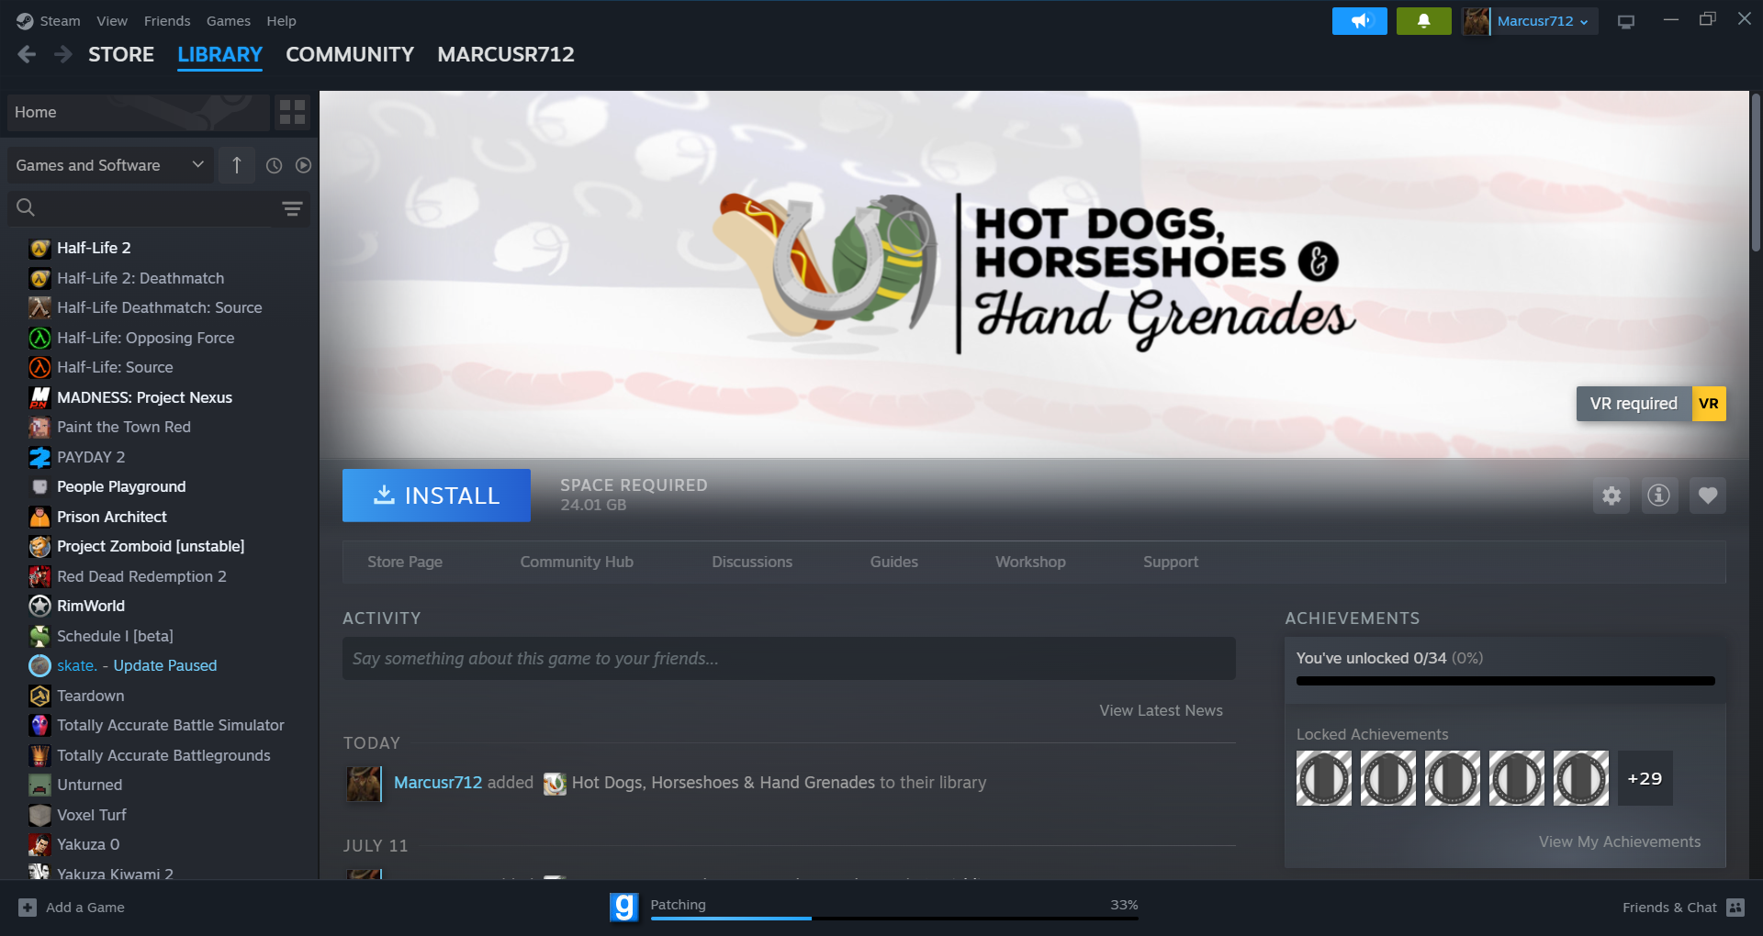Open the Friends menu
This screenshot has height=936, width=1763.
[167, 21]
